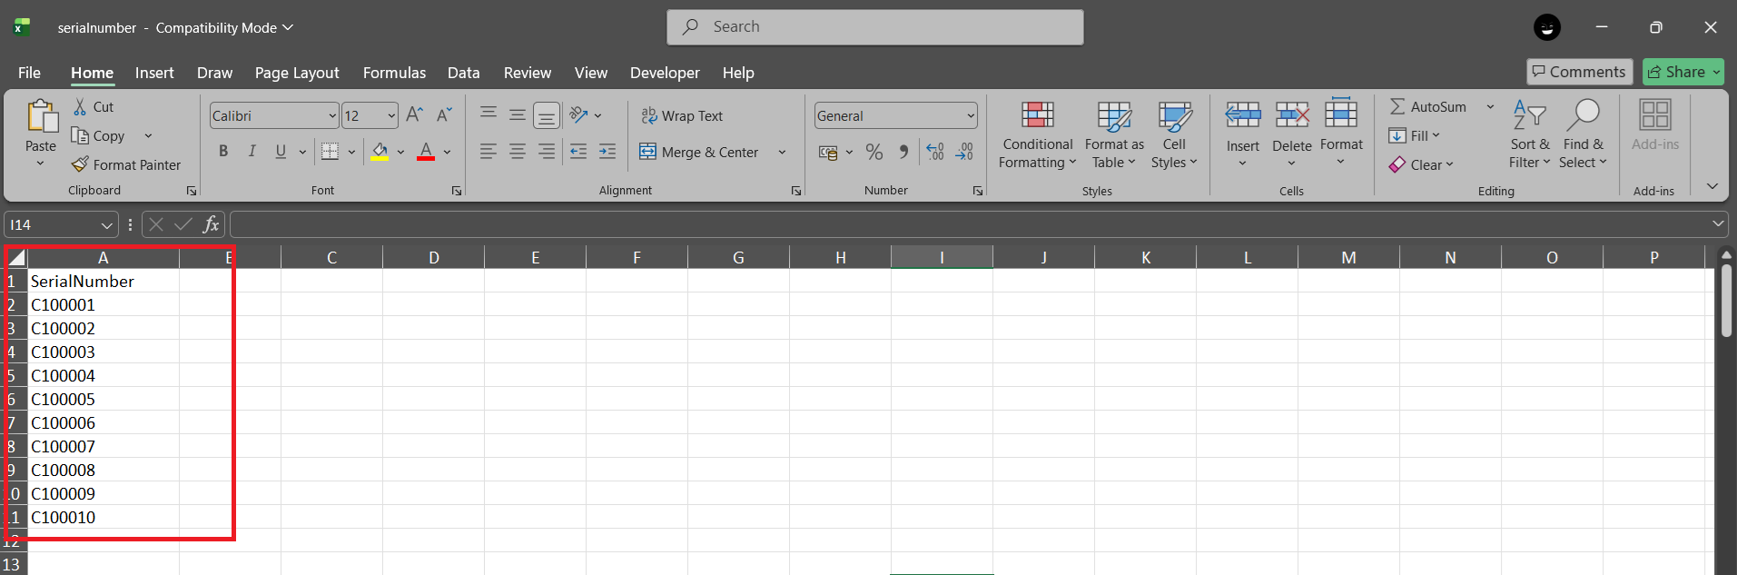Click the Percent Style icon
The image size is (1737, 575).
click(x=873, y=152)
